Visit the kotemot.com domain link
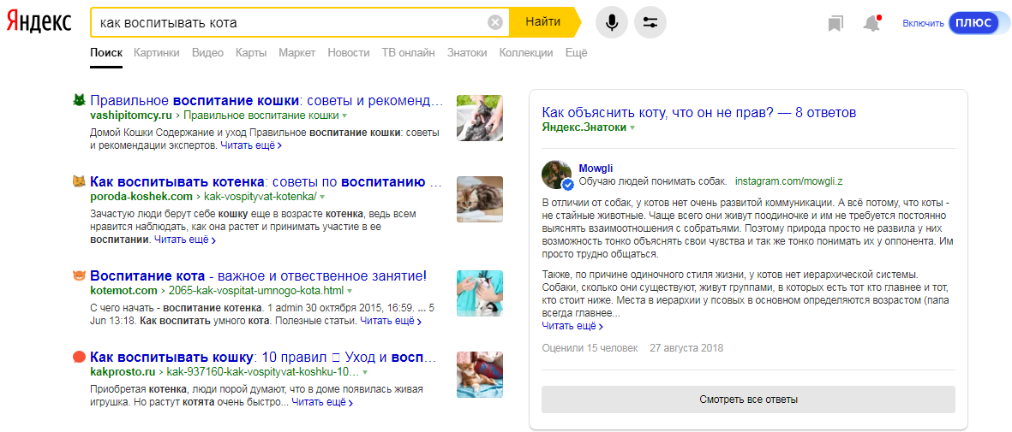1012x432 pixels. pos(124,290)
